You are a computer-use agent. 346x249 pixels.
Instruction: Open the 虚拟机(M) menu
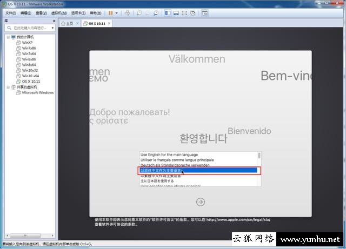pyautogui.click(x=59, y=13)
